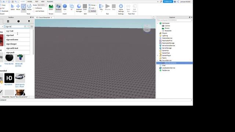This screenshot has height=132, width=235.
Task: Toggle the Join Surfaces checkbox
Action: pyautogui.click(x=34, y=11)
